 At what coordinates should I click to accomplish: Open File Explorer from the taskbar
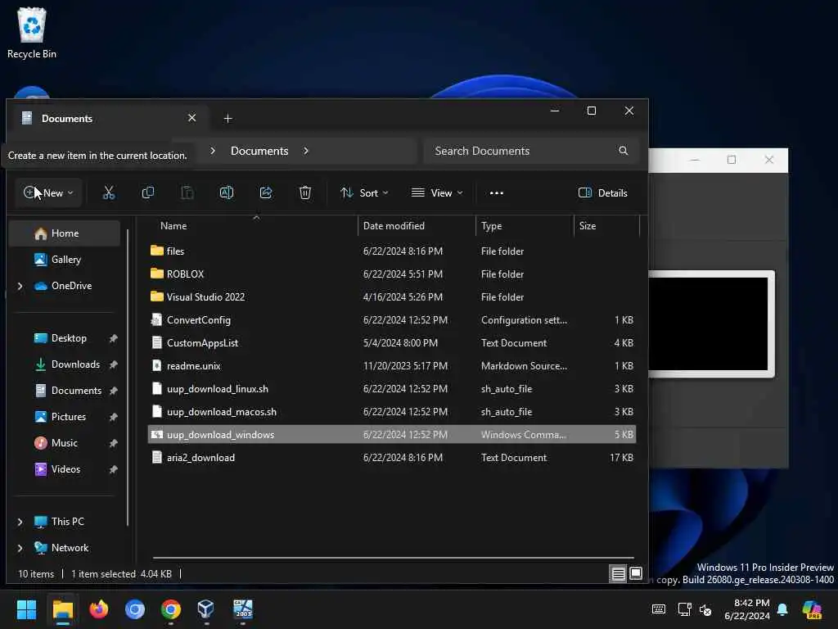[x=62, y=609]
